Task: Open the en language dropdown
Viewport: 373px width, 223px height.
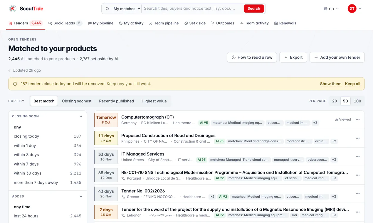Action: coord(331,9)
